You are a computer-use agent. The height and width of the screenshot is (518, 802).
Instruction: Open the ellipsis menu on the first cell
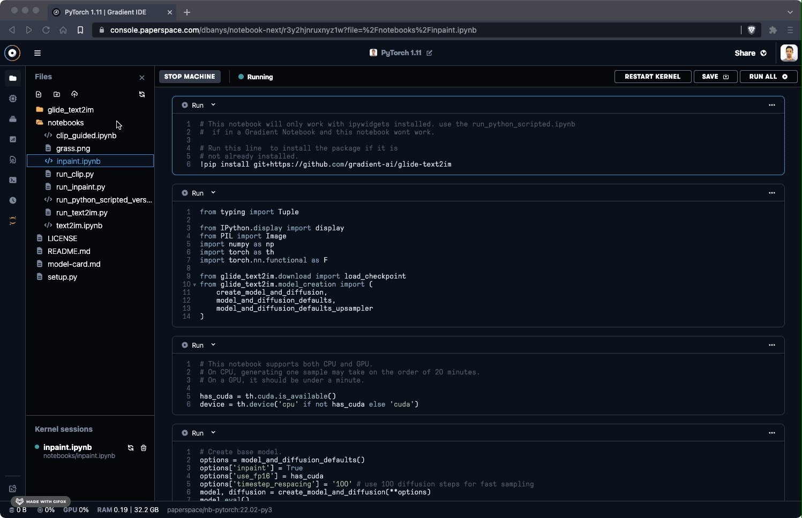771,105
